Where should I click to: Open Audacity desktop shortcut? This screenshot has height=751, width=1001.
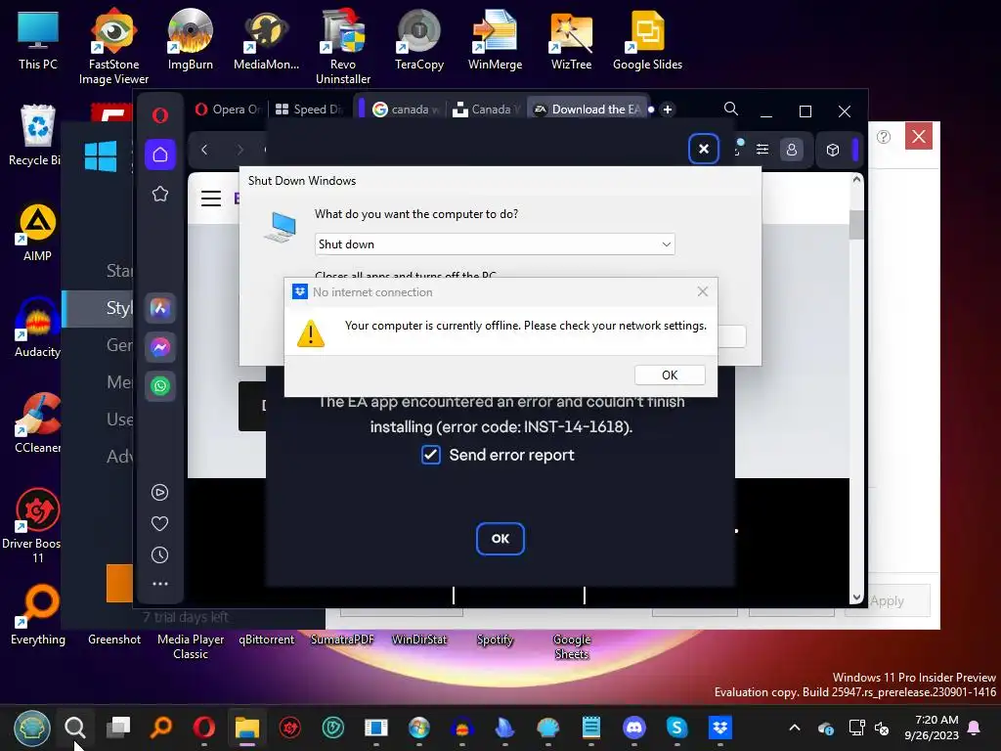[x=37, y=328]
